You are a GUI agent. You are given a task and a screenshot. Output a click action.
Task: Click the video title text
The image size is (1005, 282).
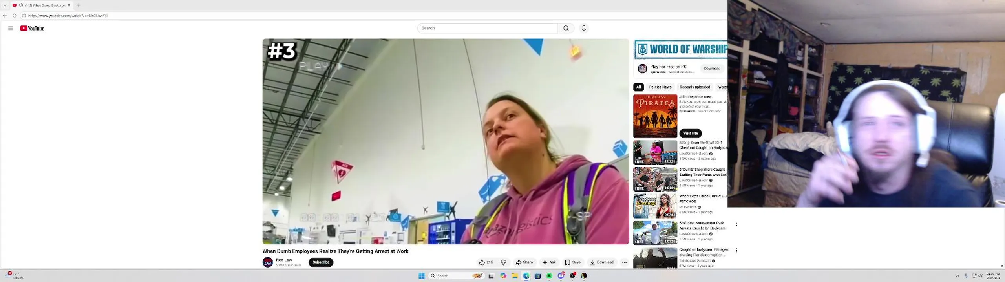pyautogui.click(x=335, y=251)
